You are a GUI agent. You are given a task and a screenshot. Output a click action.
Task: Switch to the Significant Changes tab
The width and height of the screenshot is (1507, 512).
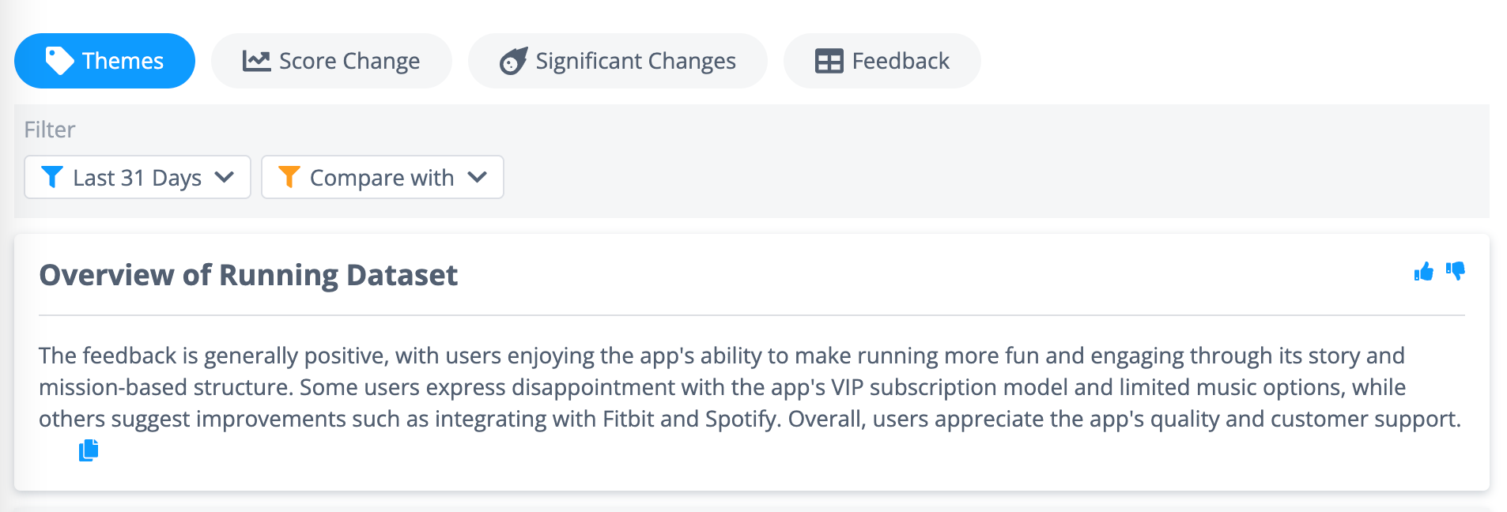click(618, 61)
